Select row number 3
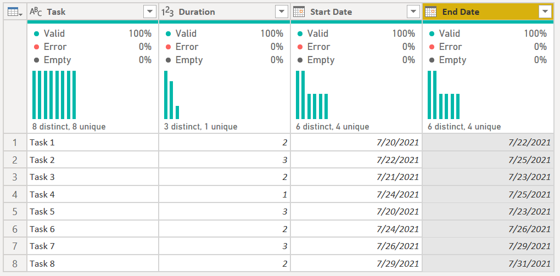Viewport: 560px width, 276px height. (15, 177)
